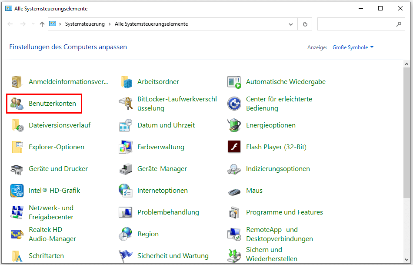
Task: Open the Geräte-Manager icon
Action: 125,169
